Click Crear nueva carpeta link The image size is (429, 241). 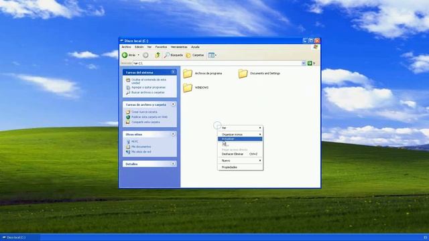[144, 112]
